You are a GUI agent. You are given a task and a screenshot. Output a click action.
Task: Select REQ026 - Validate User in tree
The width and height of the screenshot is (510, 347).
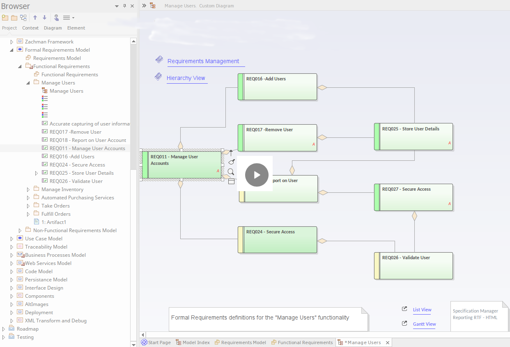[x=76, y=181]
